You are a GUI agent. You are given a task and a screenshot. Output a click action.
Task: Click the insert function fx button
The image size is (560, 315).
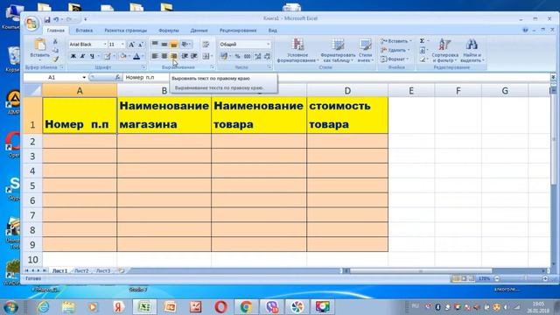[x=117, y=78]
